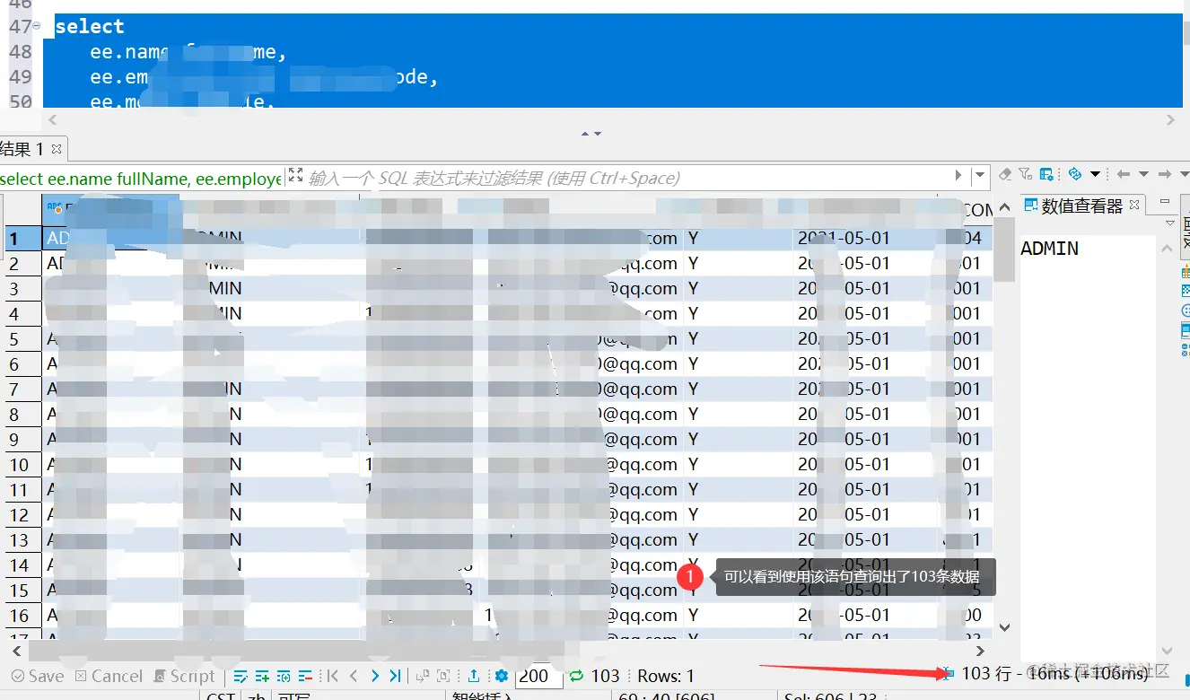Click Cancel in the results toolbar
Image resolution: width=1190 pixels, height=700 pixels.
pos(109,677)
